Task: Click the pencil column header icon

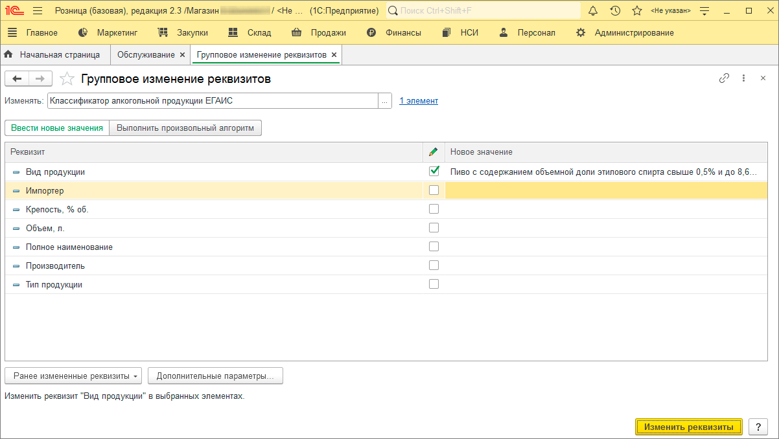Action: click(434, 152)
